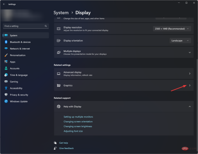Open Privacy & security settings

(x=26, y=95)
